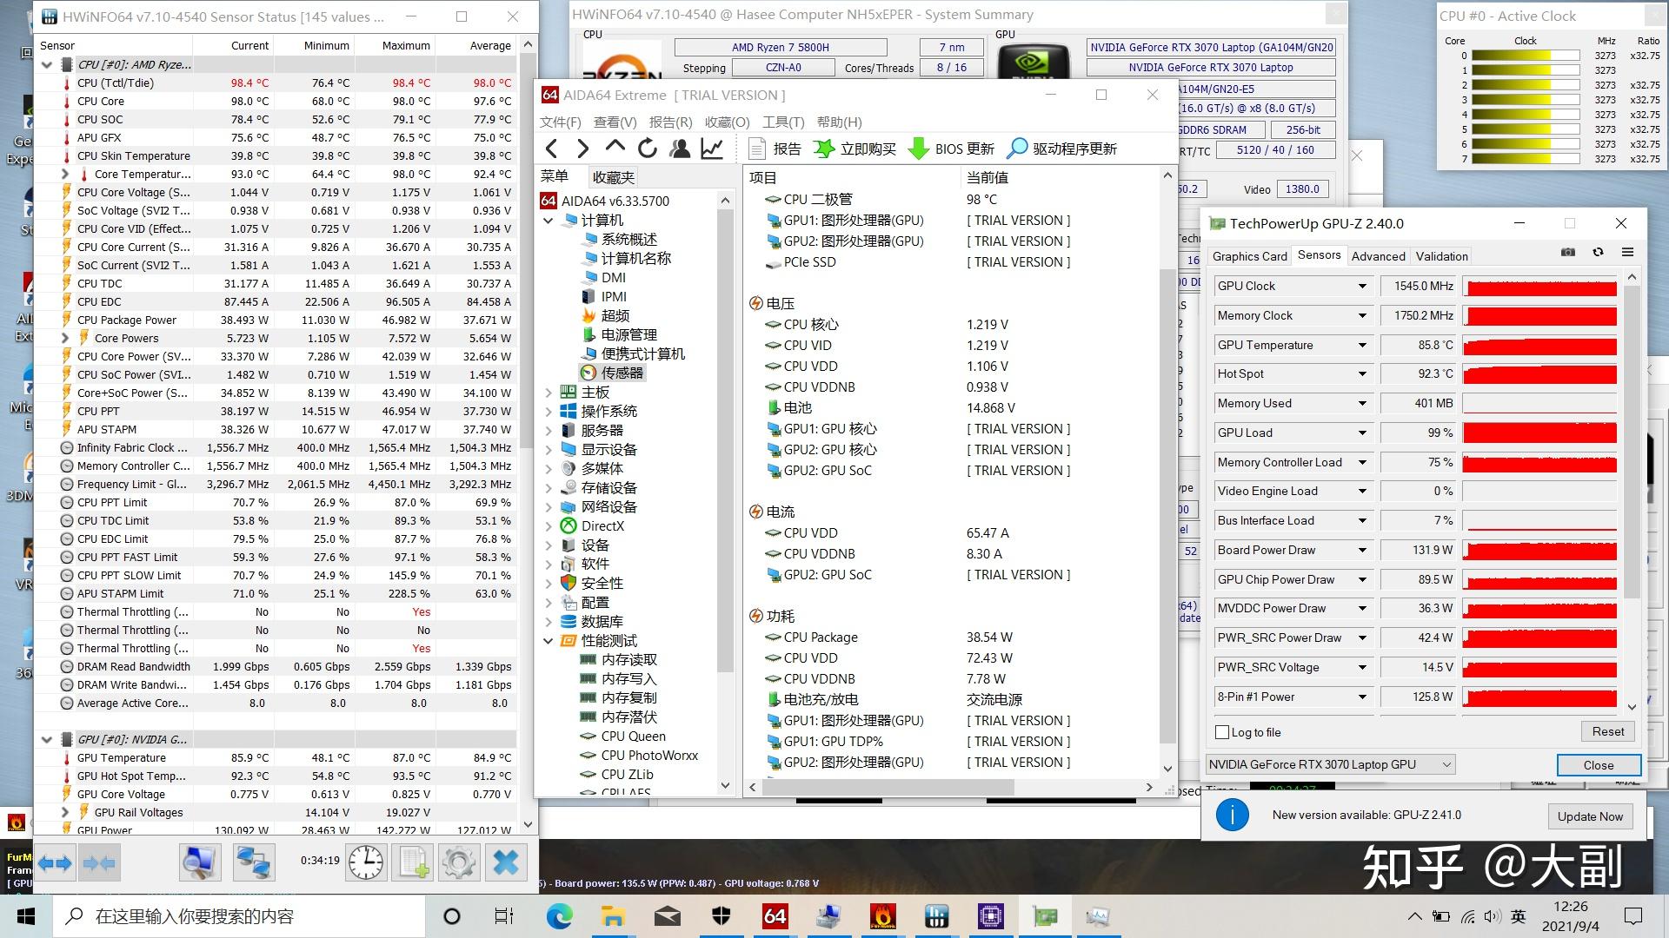Click the refresh icon in GPU-Z titlebar
Screen dimensions: 1669x938
tap(1598, 252)
